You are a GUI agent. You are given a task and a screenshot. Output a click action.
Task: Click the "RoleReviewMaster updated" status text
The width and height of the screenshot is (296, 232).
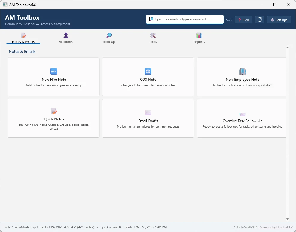[x=49, y=227]
